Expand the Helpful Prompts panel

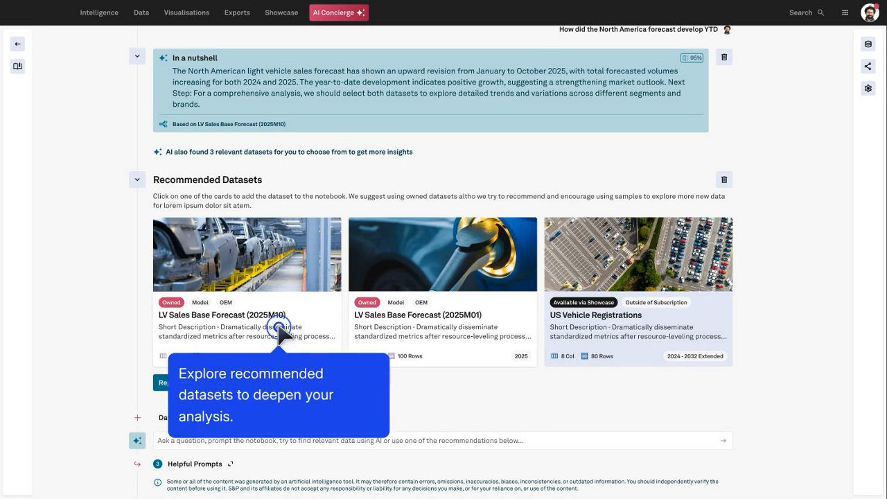231,464
